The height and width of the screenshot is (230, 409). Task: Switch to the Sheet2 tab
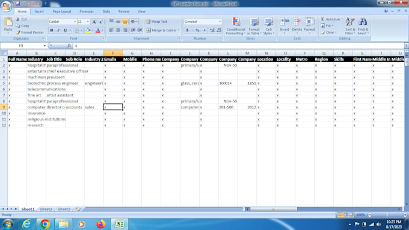click(x=46, y=209)
